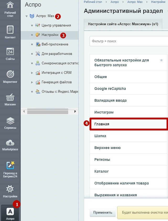Click the Настройки palette icon in tree
The image size is (168, 221).
(x=37, y=35)
